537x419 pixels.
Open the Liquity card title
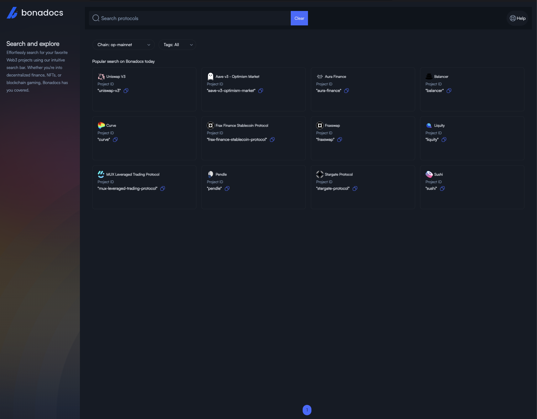coord(440,125)
